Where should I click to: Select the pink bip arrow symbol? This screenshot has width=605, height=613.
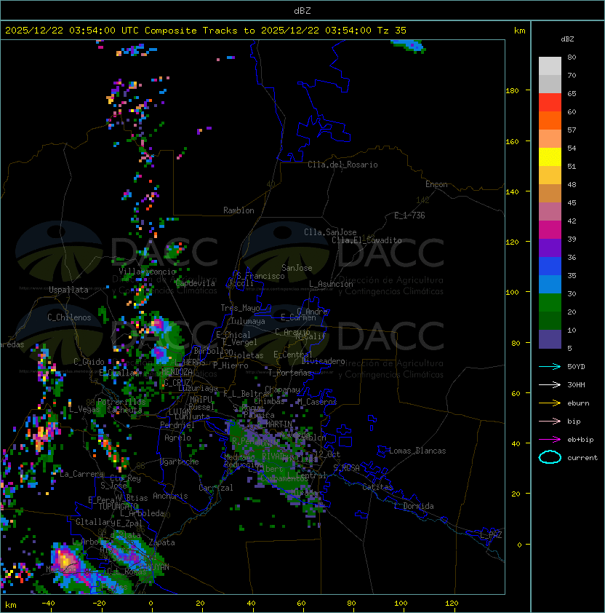click(550, 421)
